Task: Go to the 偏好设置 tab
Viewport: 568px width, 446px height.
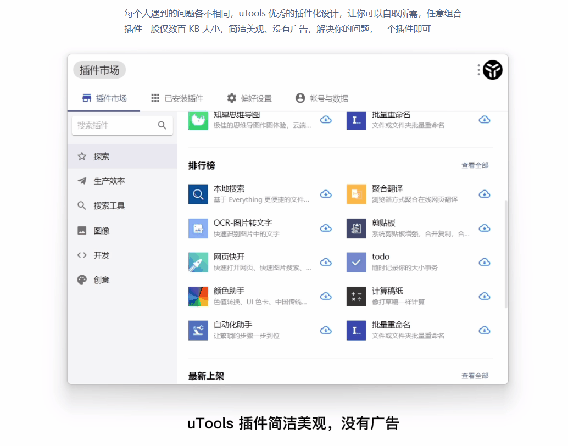Action: point(249,98)
